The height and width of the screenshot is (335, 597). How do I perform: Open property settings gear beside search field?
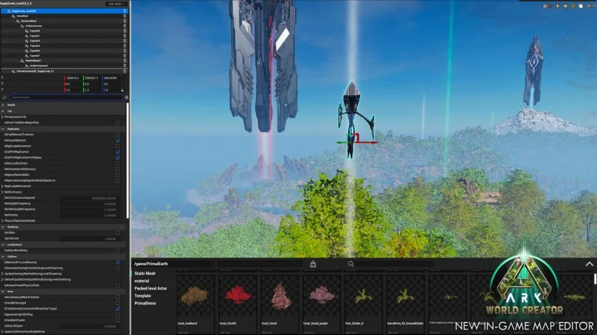coord(127,97)
